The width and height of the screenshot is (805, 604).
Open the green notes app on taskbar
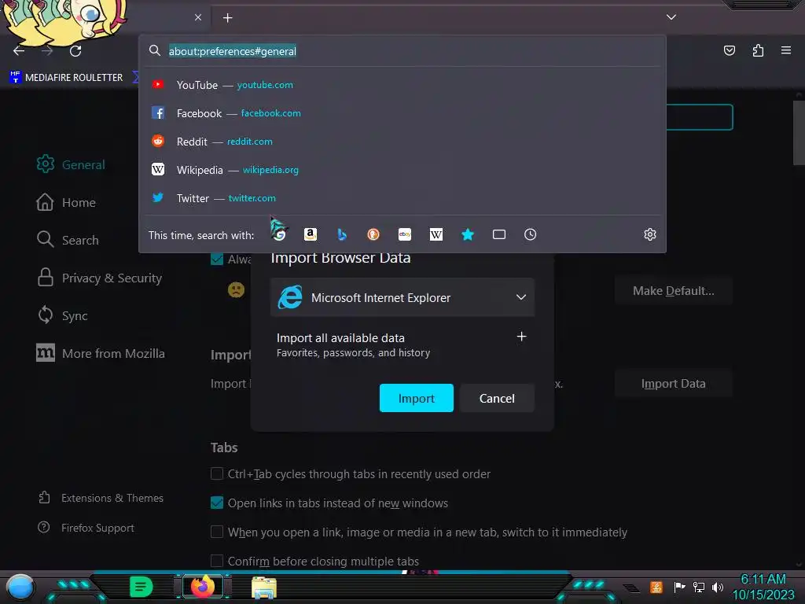(141, 587)
